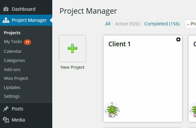Open the Client 1 gear settings icon
The image size is (196, 128).
coord(178,39)
